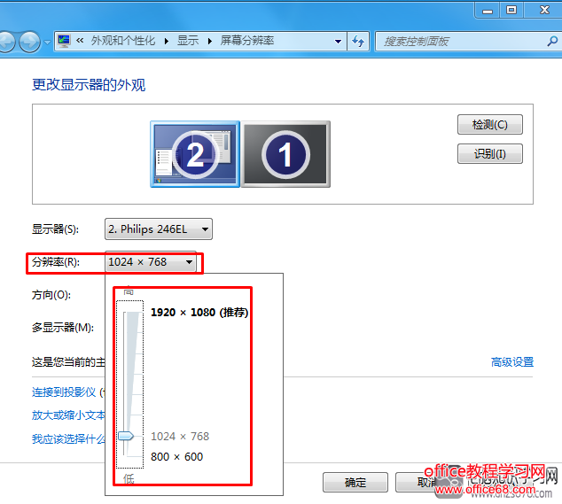562x504 pixels.
Task: Click the 识别(I) button
Action: tap(490, 153)
